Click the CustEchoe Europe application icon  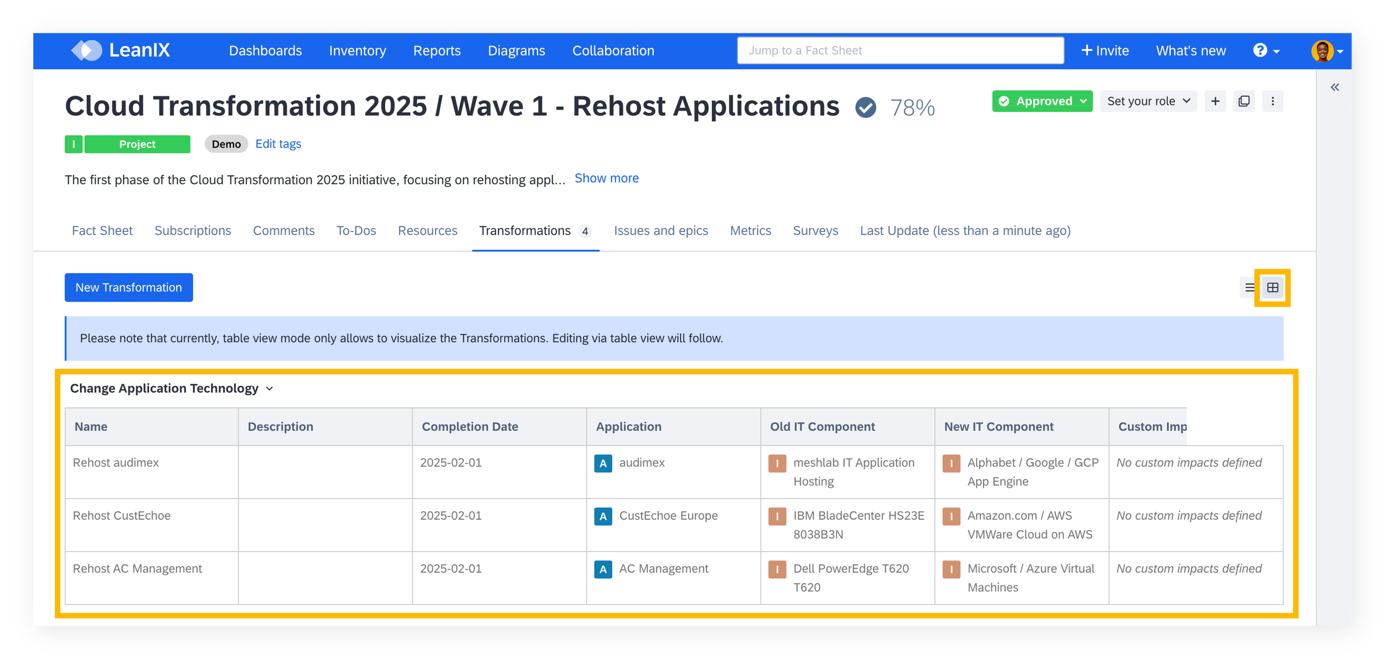(603, 516)
